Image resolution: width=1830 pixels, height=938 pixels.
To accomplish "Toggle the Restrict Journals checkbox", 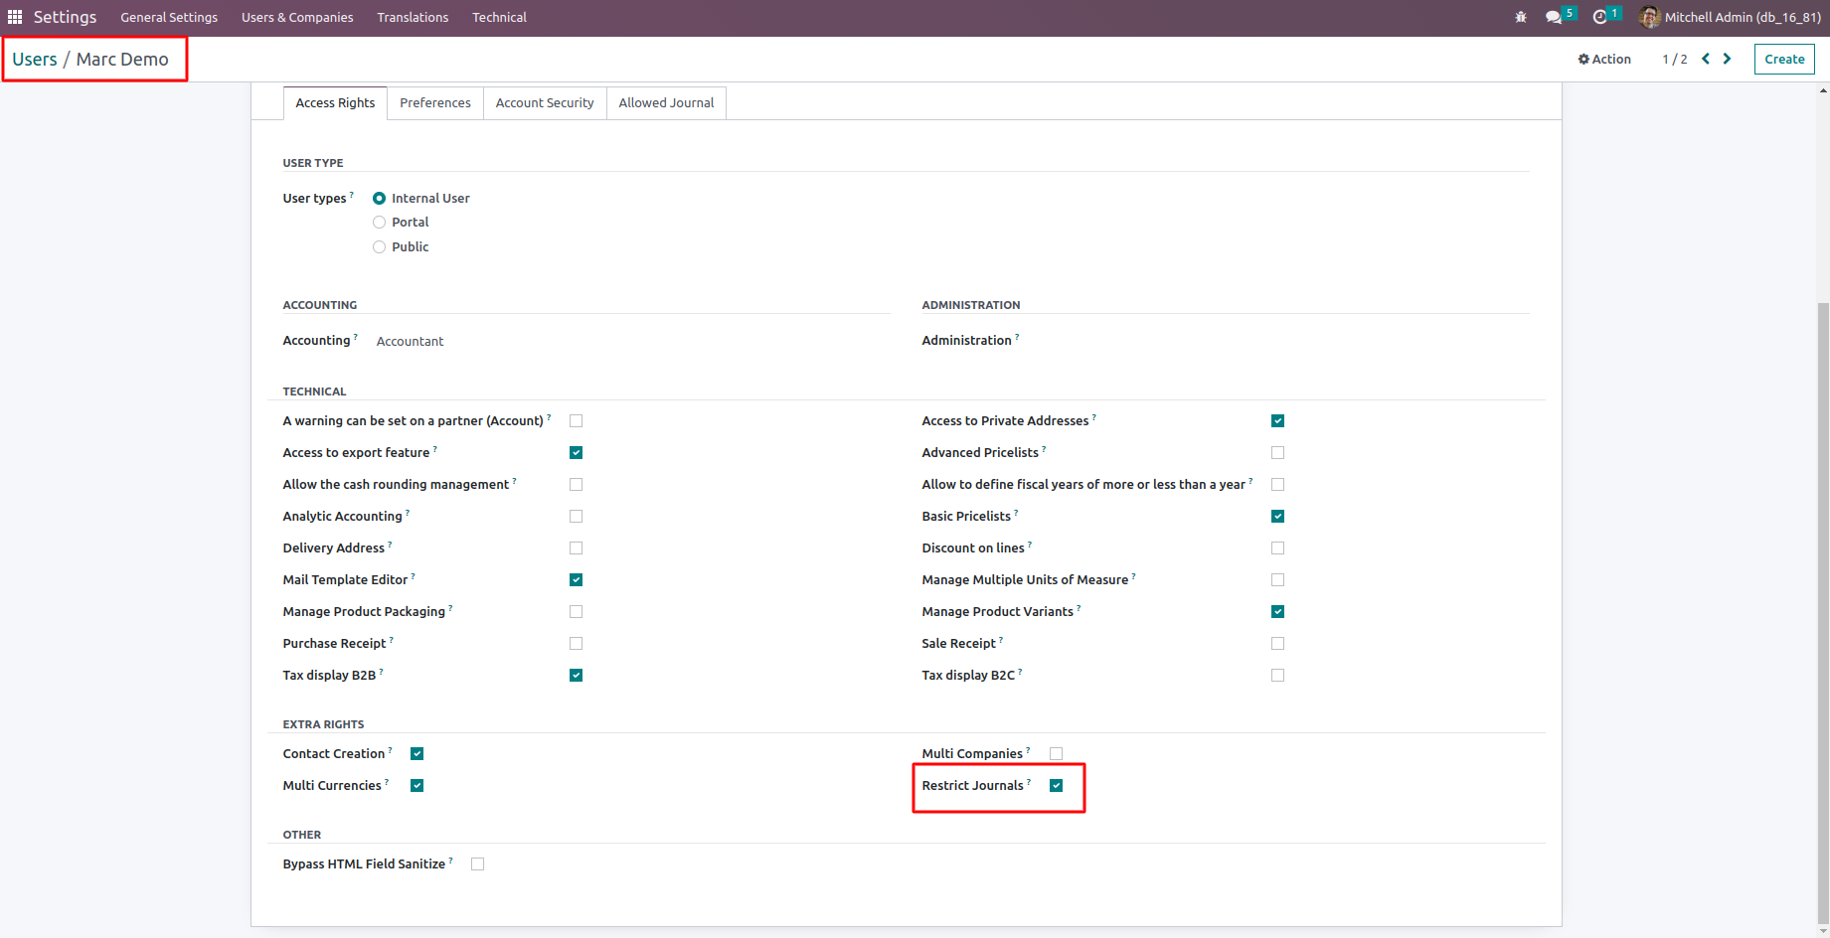I will pyautogui.click(x=1057, y=786).
